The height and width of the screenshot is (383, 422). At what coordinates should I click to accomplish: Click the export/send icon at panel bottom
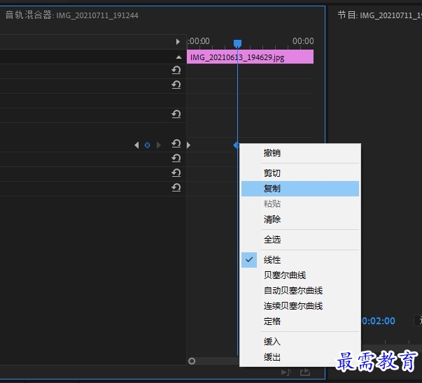click(x=305, y=373)
